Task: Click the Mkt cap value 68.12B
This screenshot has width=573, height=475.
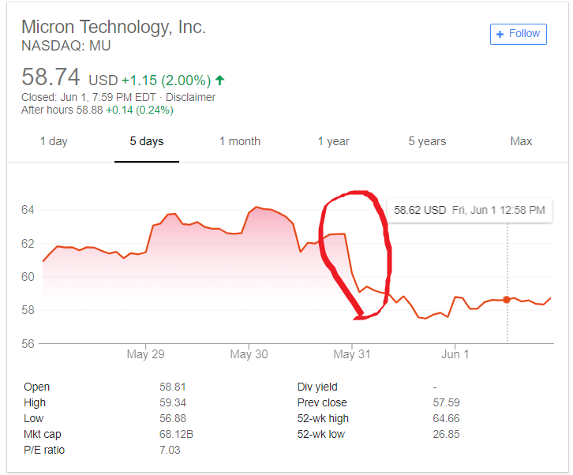Action: (x=176, y=434)
